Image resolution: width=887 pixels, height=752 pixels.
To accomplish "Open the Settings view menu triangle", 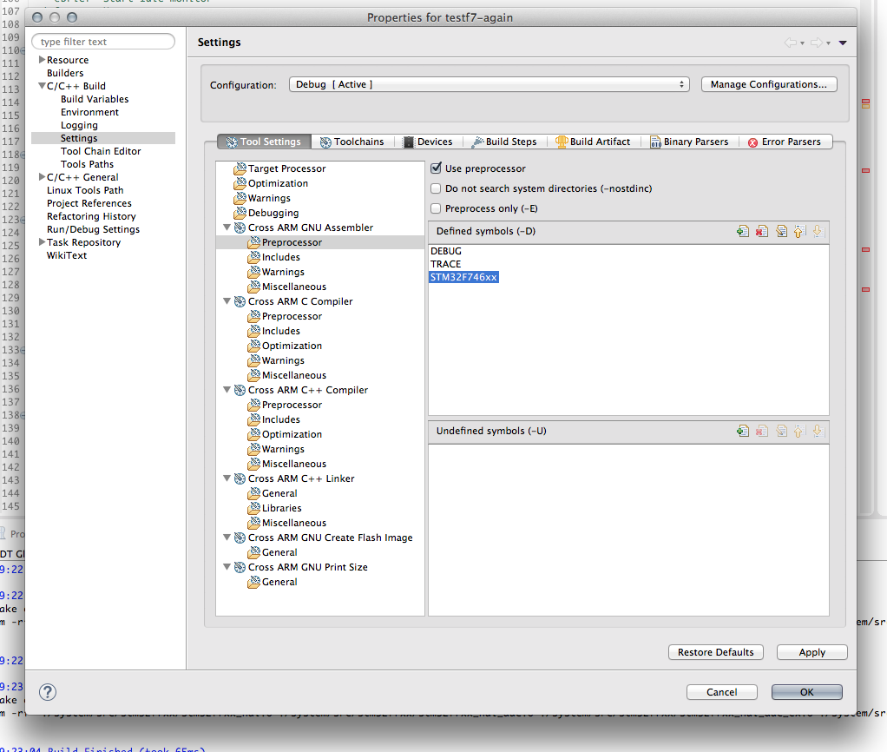I will pos(843,43).
